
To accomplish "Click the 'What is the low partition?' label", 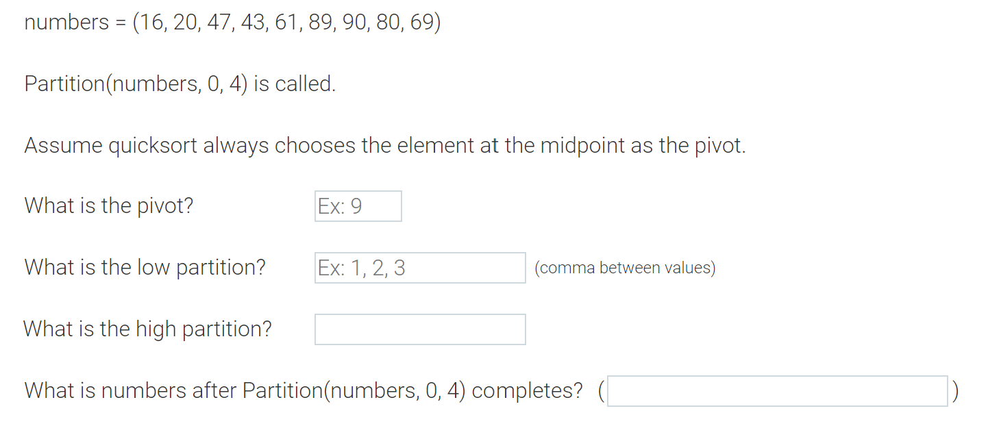I will 145,267.
